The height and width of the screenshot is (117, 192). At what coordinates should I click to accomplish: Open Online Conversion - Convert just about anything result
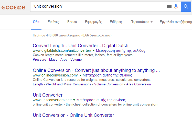[x=96, y=70]
